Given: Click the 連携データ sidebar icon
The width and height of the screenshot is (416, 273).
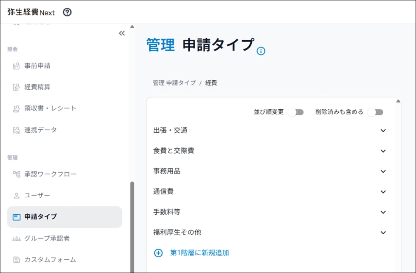Looking at the screenshot, I should point(17,130).
